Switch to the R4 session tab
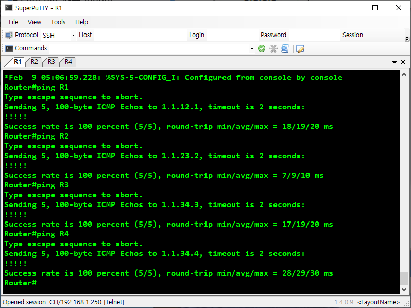 click(x=68, y=62)
